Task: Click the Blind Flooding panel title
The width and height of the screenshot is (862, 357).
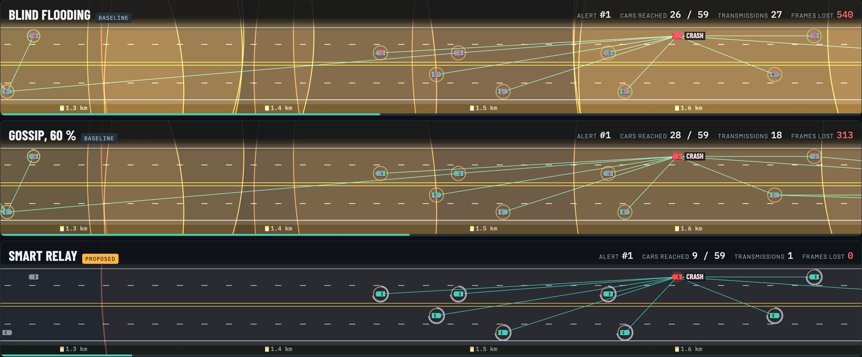Action: (49, 15)
